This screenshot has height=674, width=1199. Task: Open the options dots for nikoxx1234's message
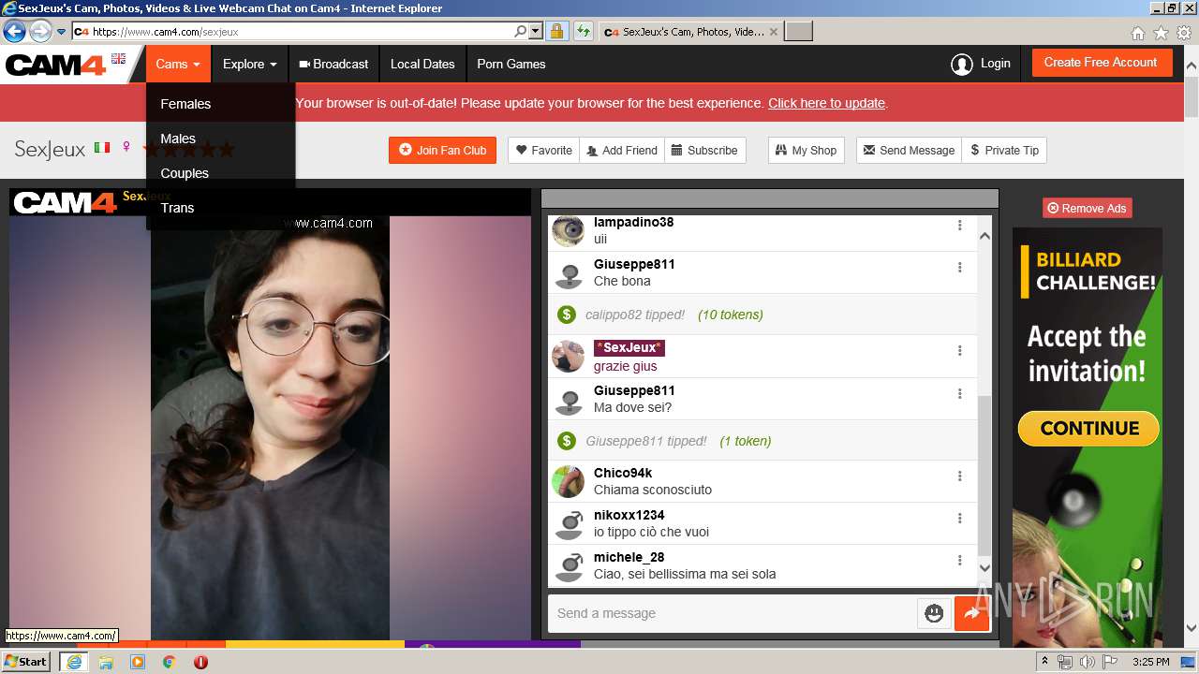pos(959,519)
